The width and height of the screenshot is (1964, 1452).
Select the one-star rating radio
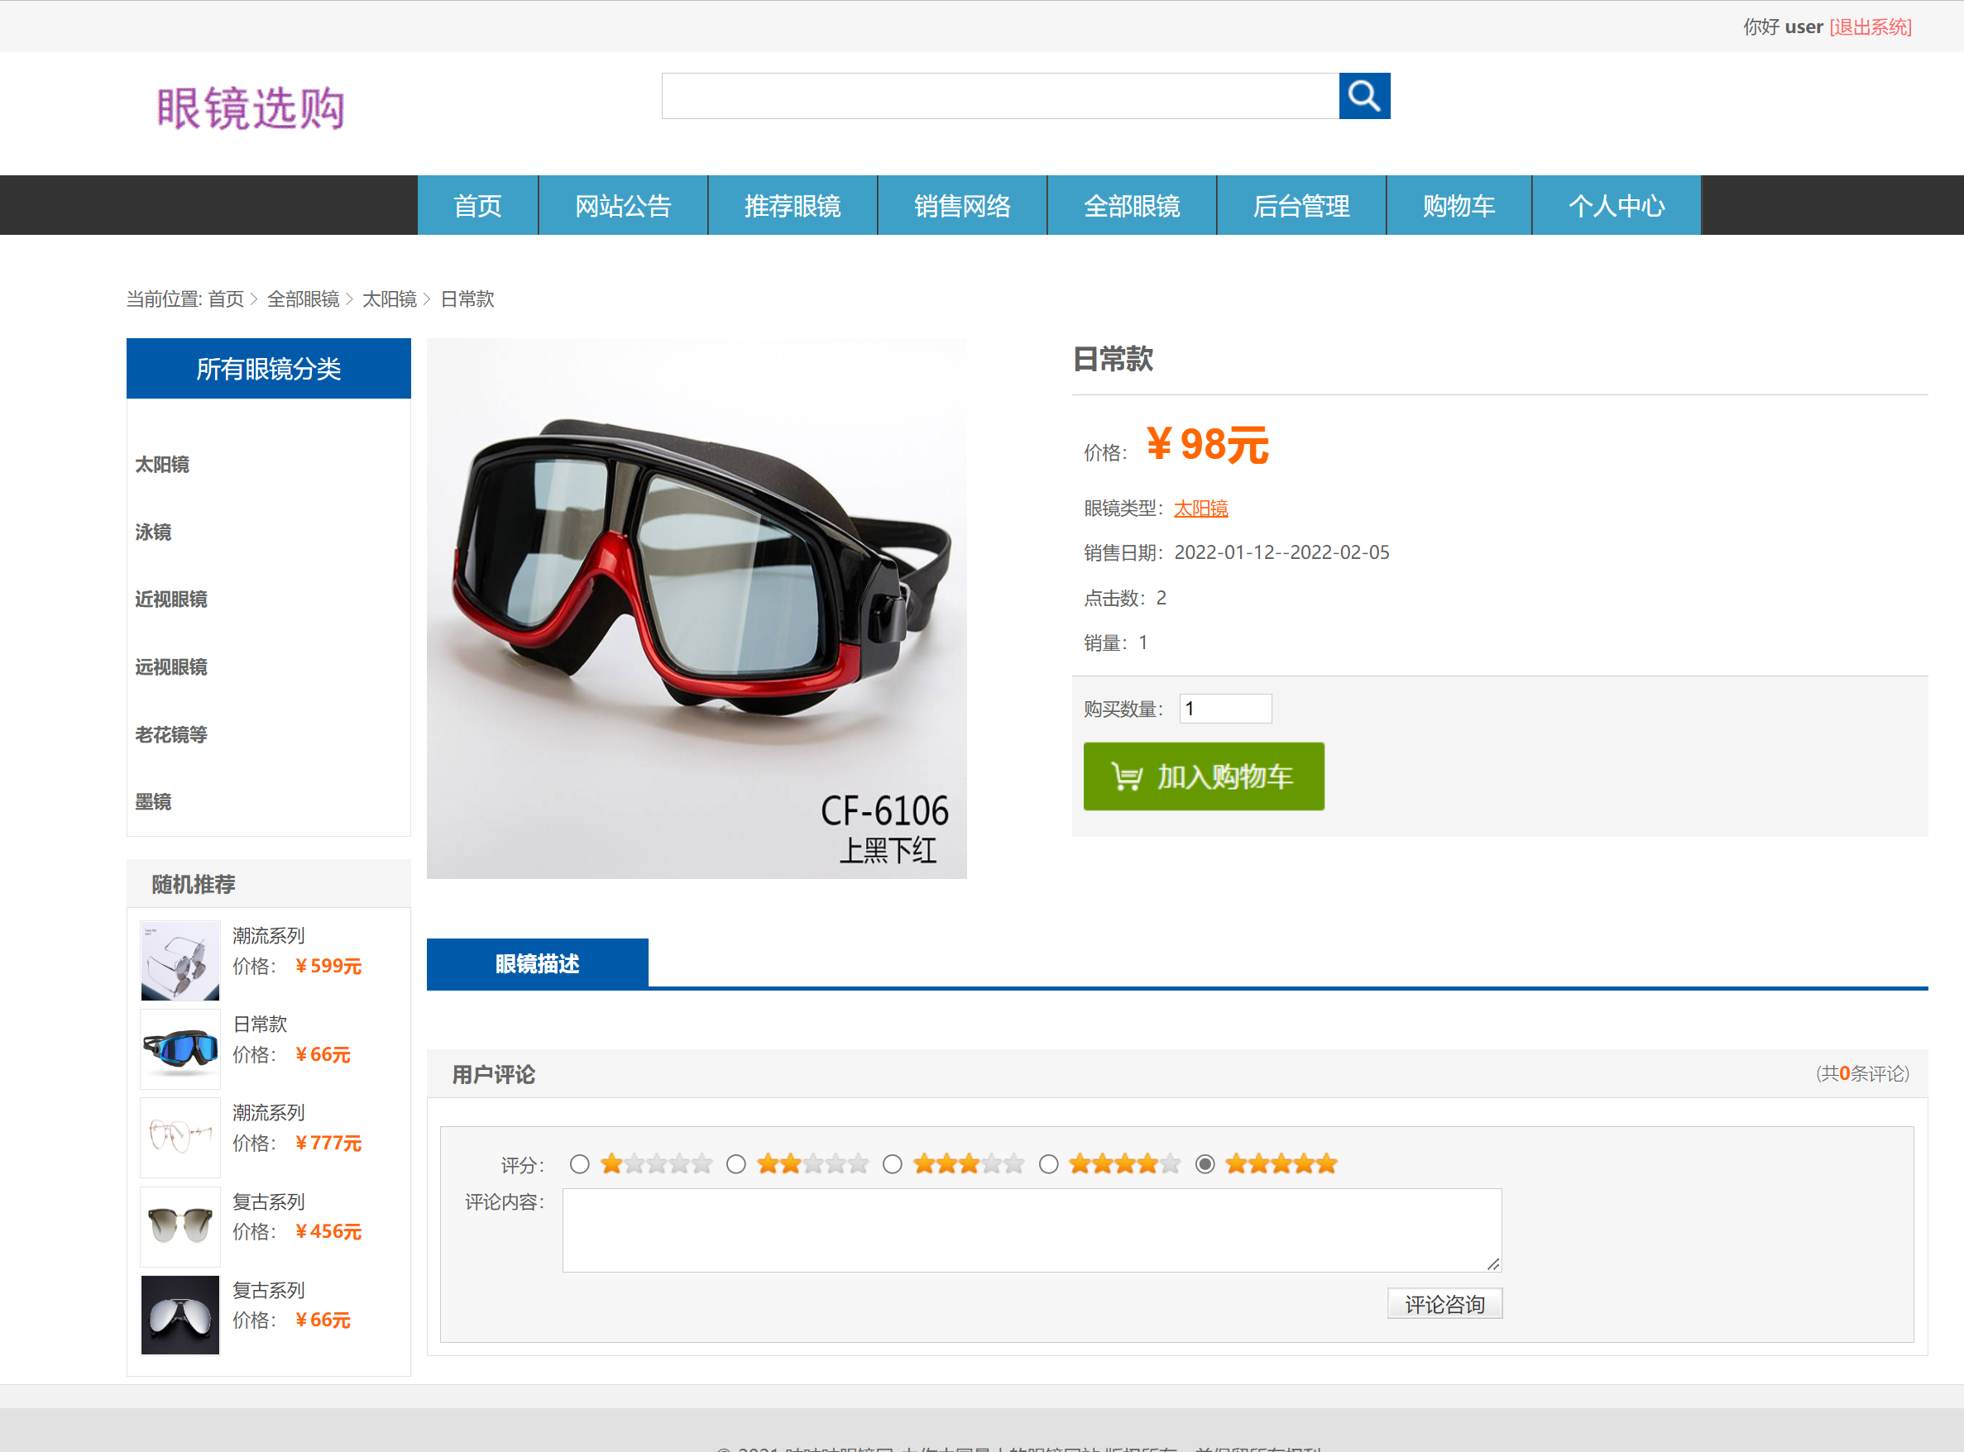[579, 1164]
